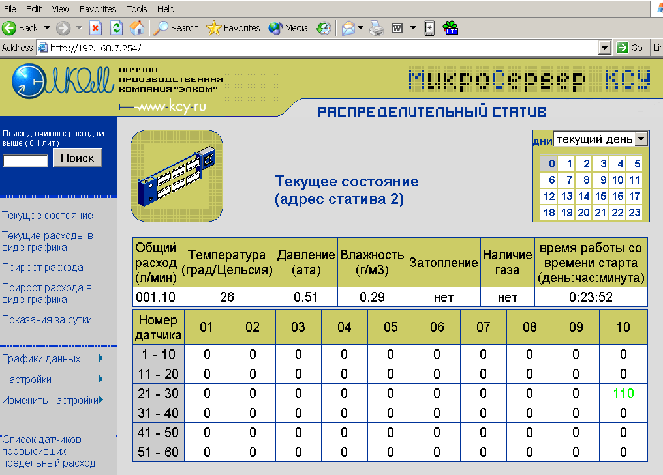Click the toolbar icon left of ICQ

point(429,28)
